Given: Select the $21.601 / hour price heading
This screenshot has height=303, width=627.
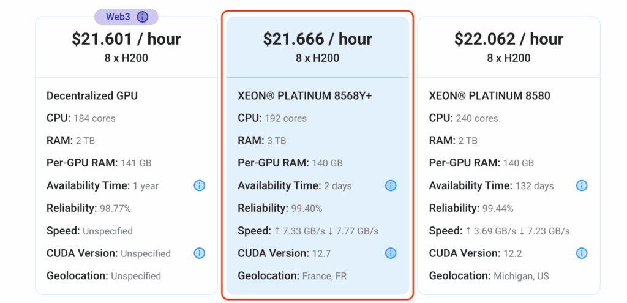Looking at the screenshot, I should pyautogui.click(x=126, y=39).
